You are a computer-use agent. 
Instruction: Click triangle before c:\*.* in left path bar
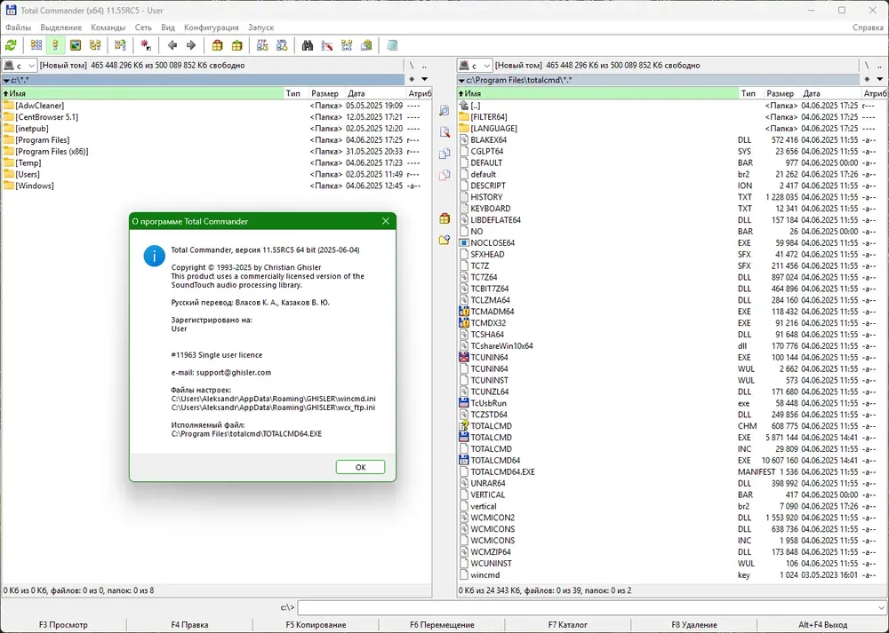click(x=6, y=81)
